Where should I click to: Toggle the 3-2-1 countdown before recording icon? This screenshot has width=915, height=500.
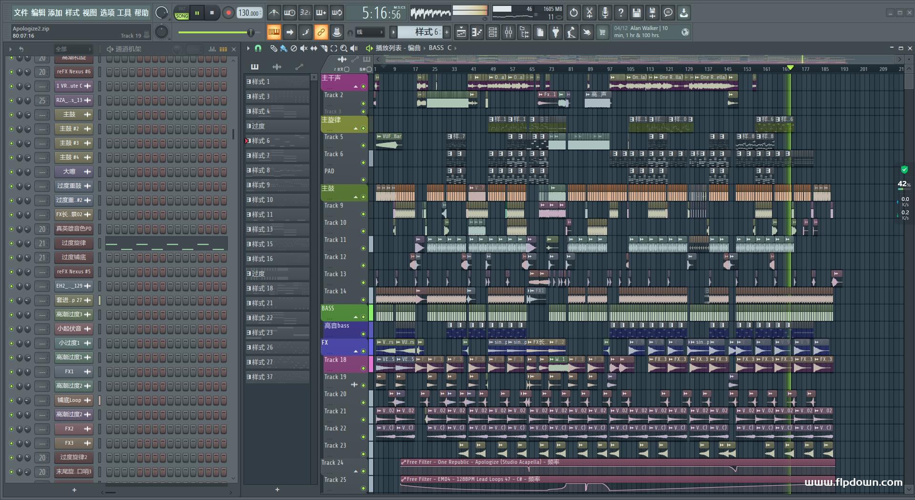click(x=305, y=13)
